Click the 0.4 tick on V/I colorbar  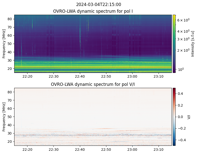click(x=180, y=94)
